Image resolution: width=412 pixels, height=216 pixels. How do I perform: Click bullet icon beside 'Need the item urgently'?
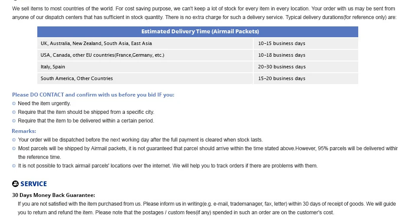point(14,104)
